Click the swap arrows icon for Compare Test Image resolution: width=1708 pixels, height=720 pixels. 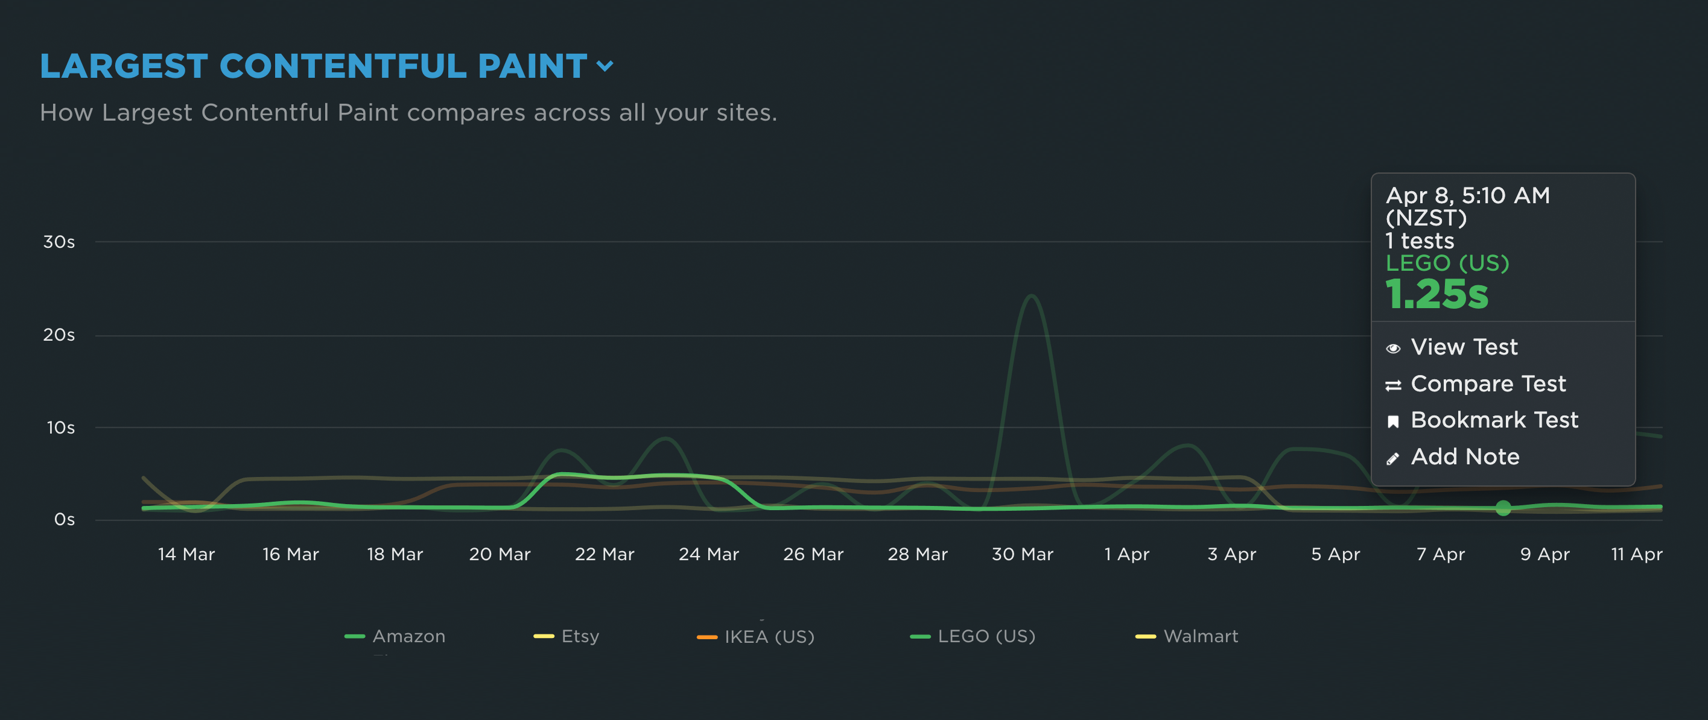coord(1393,385)
